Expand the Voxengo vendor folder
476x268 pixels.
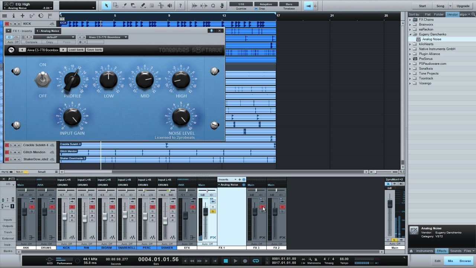[411, 83]
